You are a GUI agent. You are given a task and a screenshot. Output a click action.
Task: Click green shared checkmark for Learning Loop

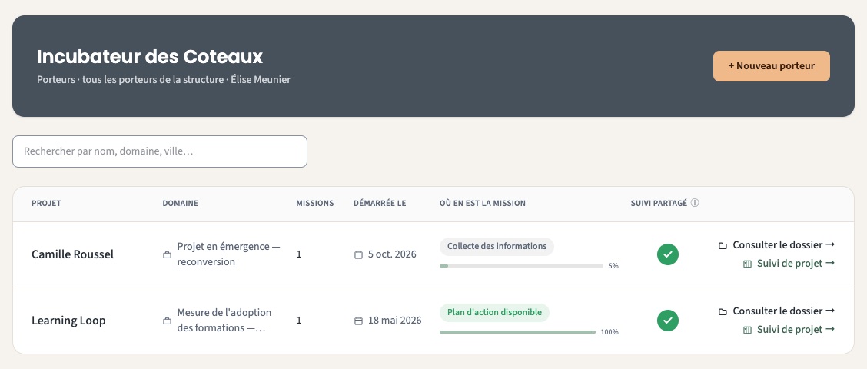(x=668, y=321)
